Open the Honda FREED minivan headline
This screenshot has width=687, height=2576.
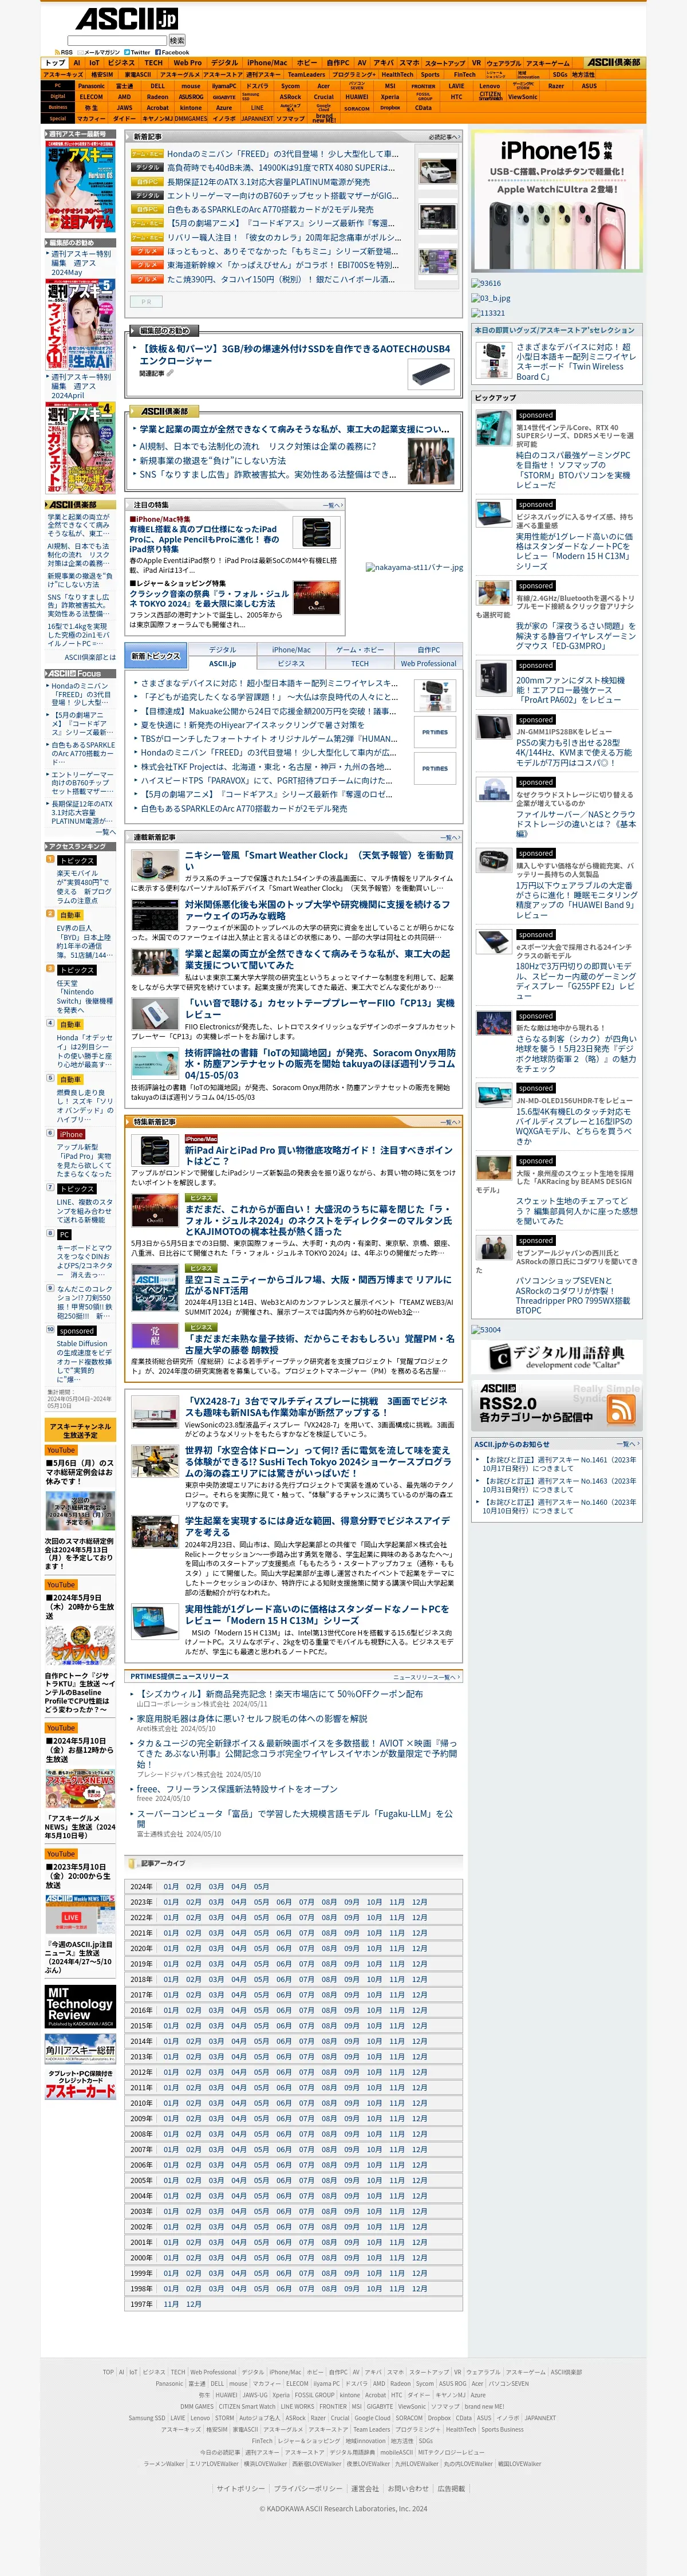tap(282, 154)
